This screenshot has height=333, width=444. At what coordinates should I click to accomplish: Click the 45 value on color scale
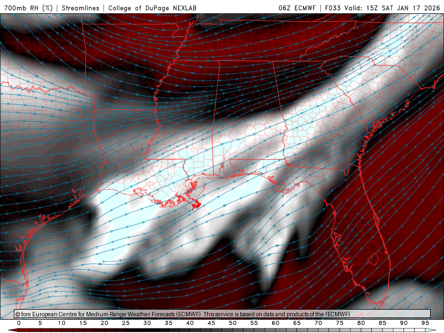[x=211, y=323]
